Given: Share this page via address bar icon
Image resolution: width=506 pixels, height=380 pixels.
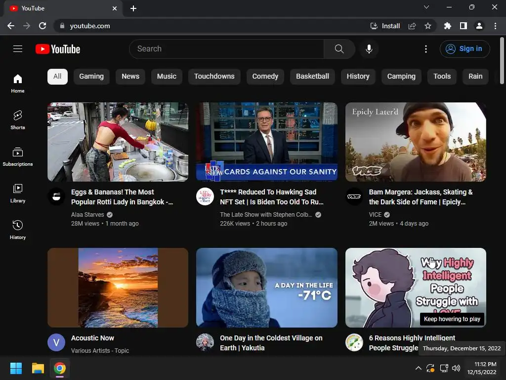Looking at the screenshot, I should (x=412, y=26).
